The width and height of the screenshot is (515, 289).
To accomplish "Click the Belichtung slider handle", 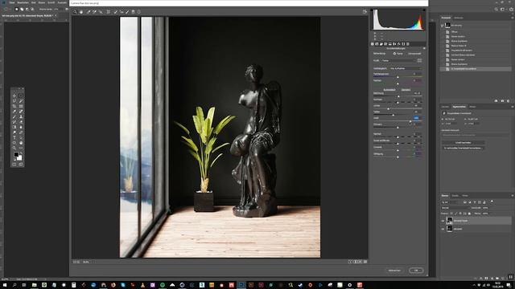I will coord(399,96).
